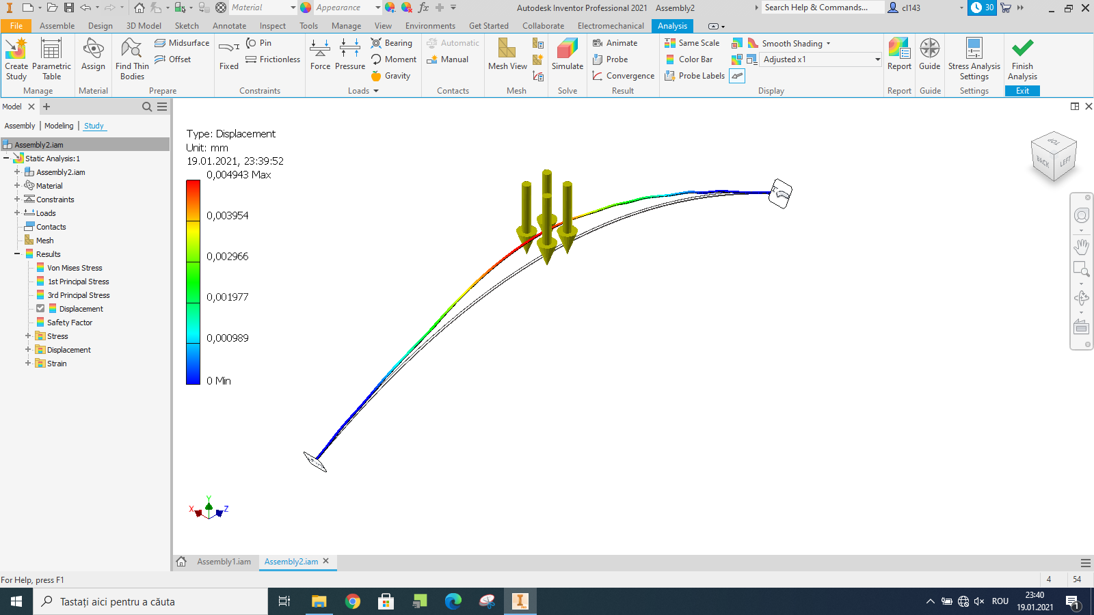
Task: Click the Windows taskbar search box
Action: pos(150,601)
